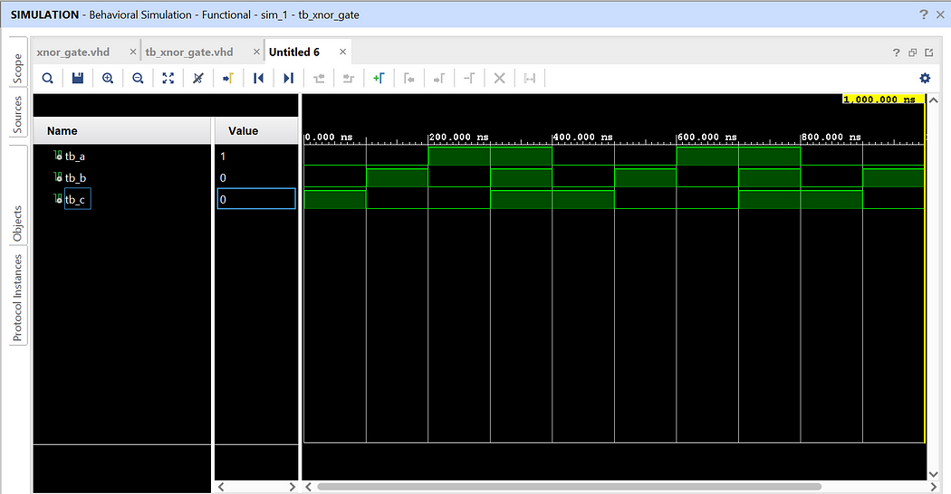Close the simulation view from title bar
Screen dimensions: 951x494
[x=939, y=14]
